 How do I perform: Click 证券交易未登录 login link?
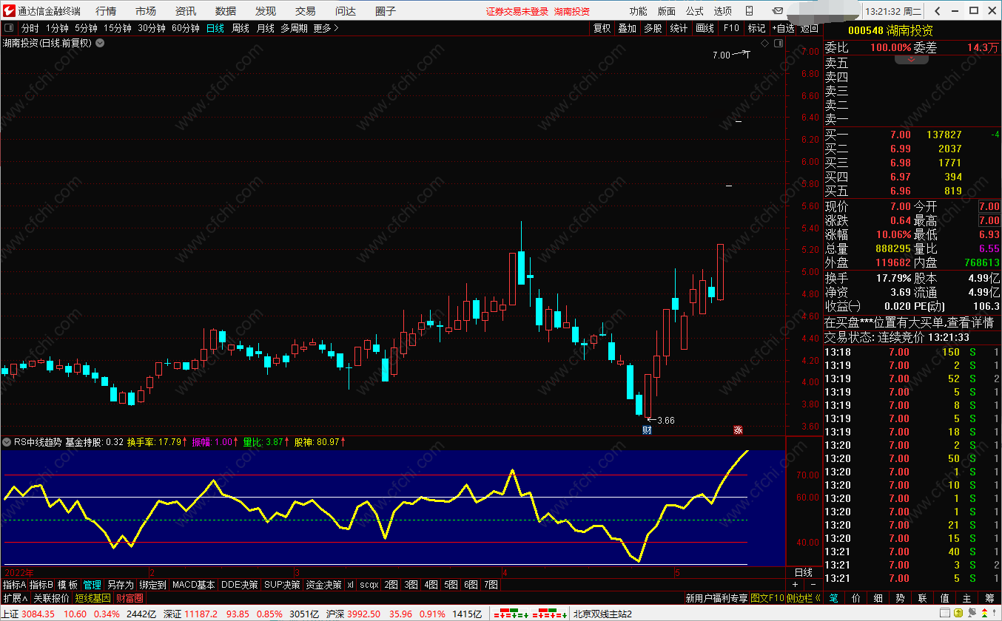click(x=517, y=11)
